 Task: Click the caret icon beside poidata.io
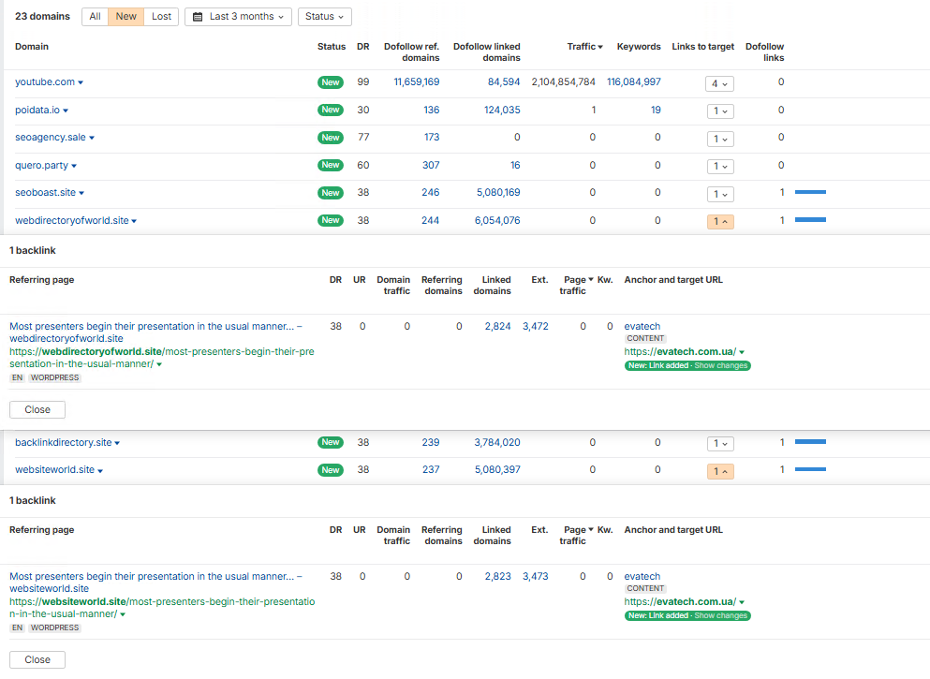point(66,111)
